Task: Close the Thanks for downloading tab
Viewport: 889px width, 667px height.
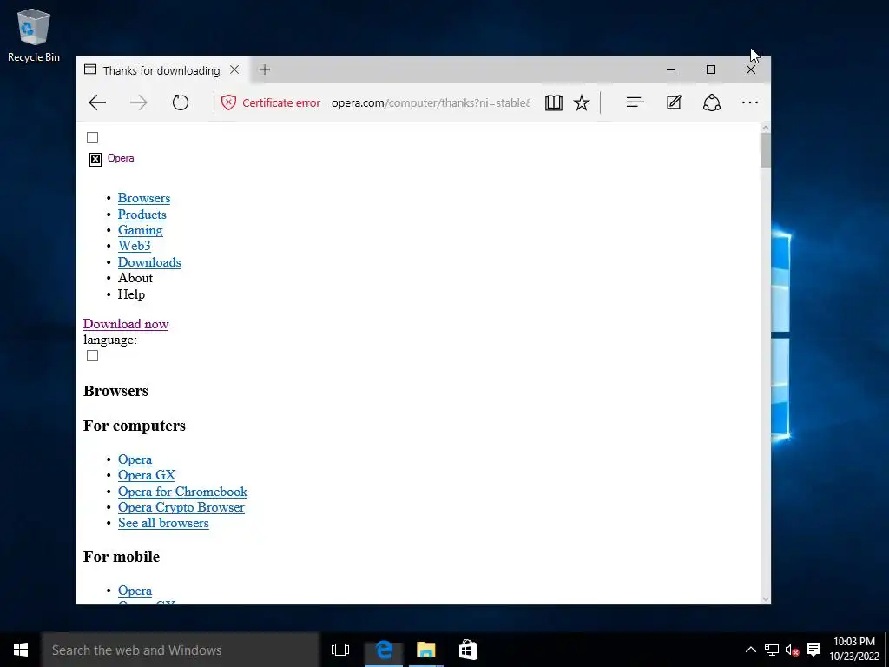Action: point(234,69)
